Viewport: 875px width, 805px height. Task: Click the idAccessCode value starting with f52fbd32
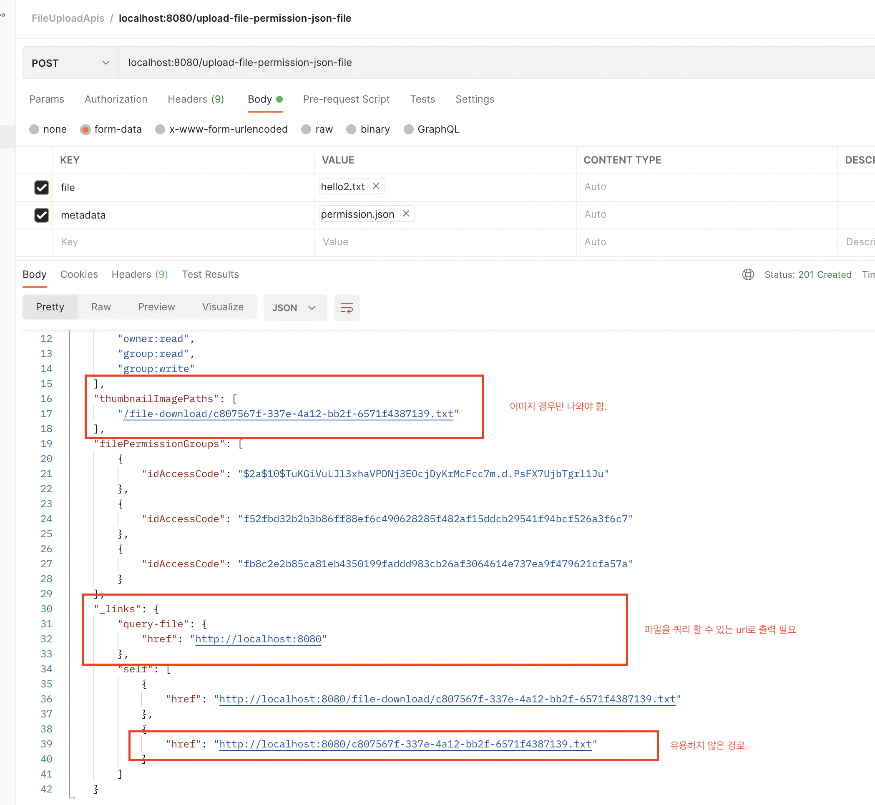tap(435, 519)
